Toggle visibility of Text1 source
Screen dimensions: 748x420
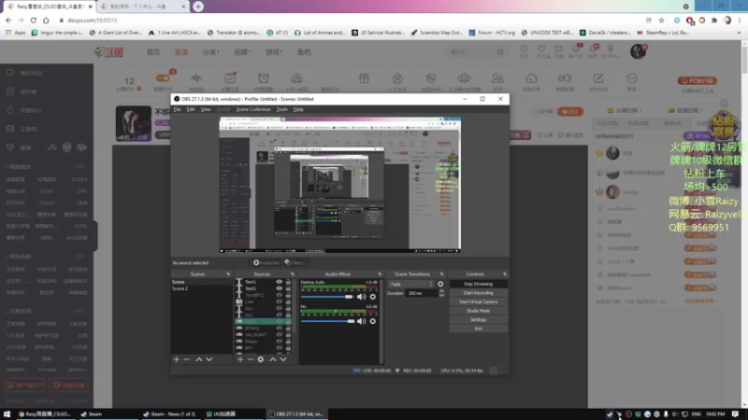point(279,282)
